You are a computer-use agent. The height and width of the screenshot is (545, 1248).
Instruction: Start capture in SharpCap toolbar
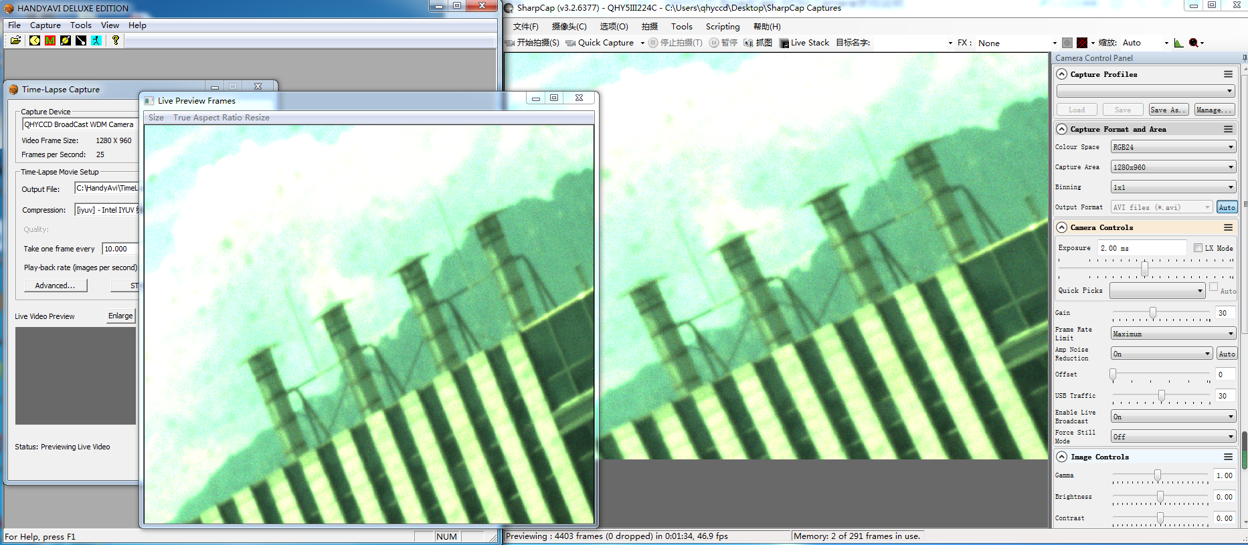(533, 43)
